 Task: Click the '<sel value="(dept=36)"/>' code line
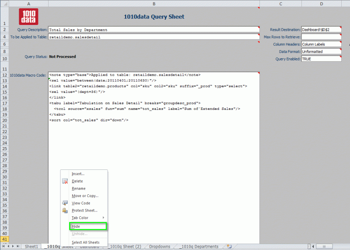(77, 92)
